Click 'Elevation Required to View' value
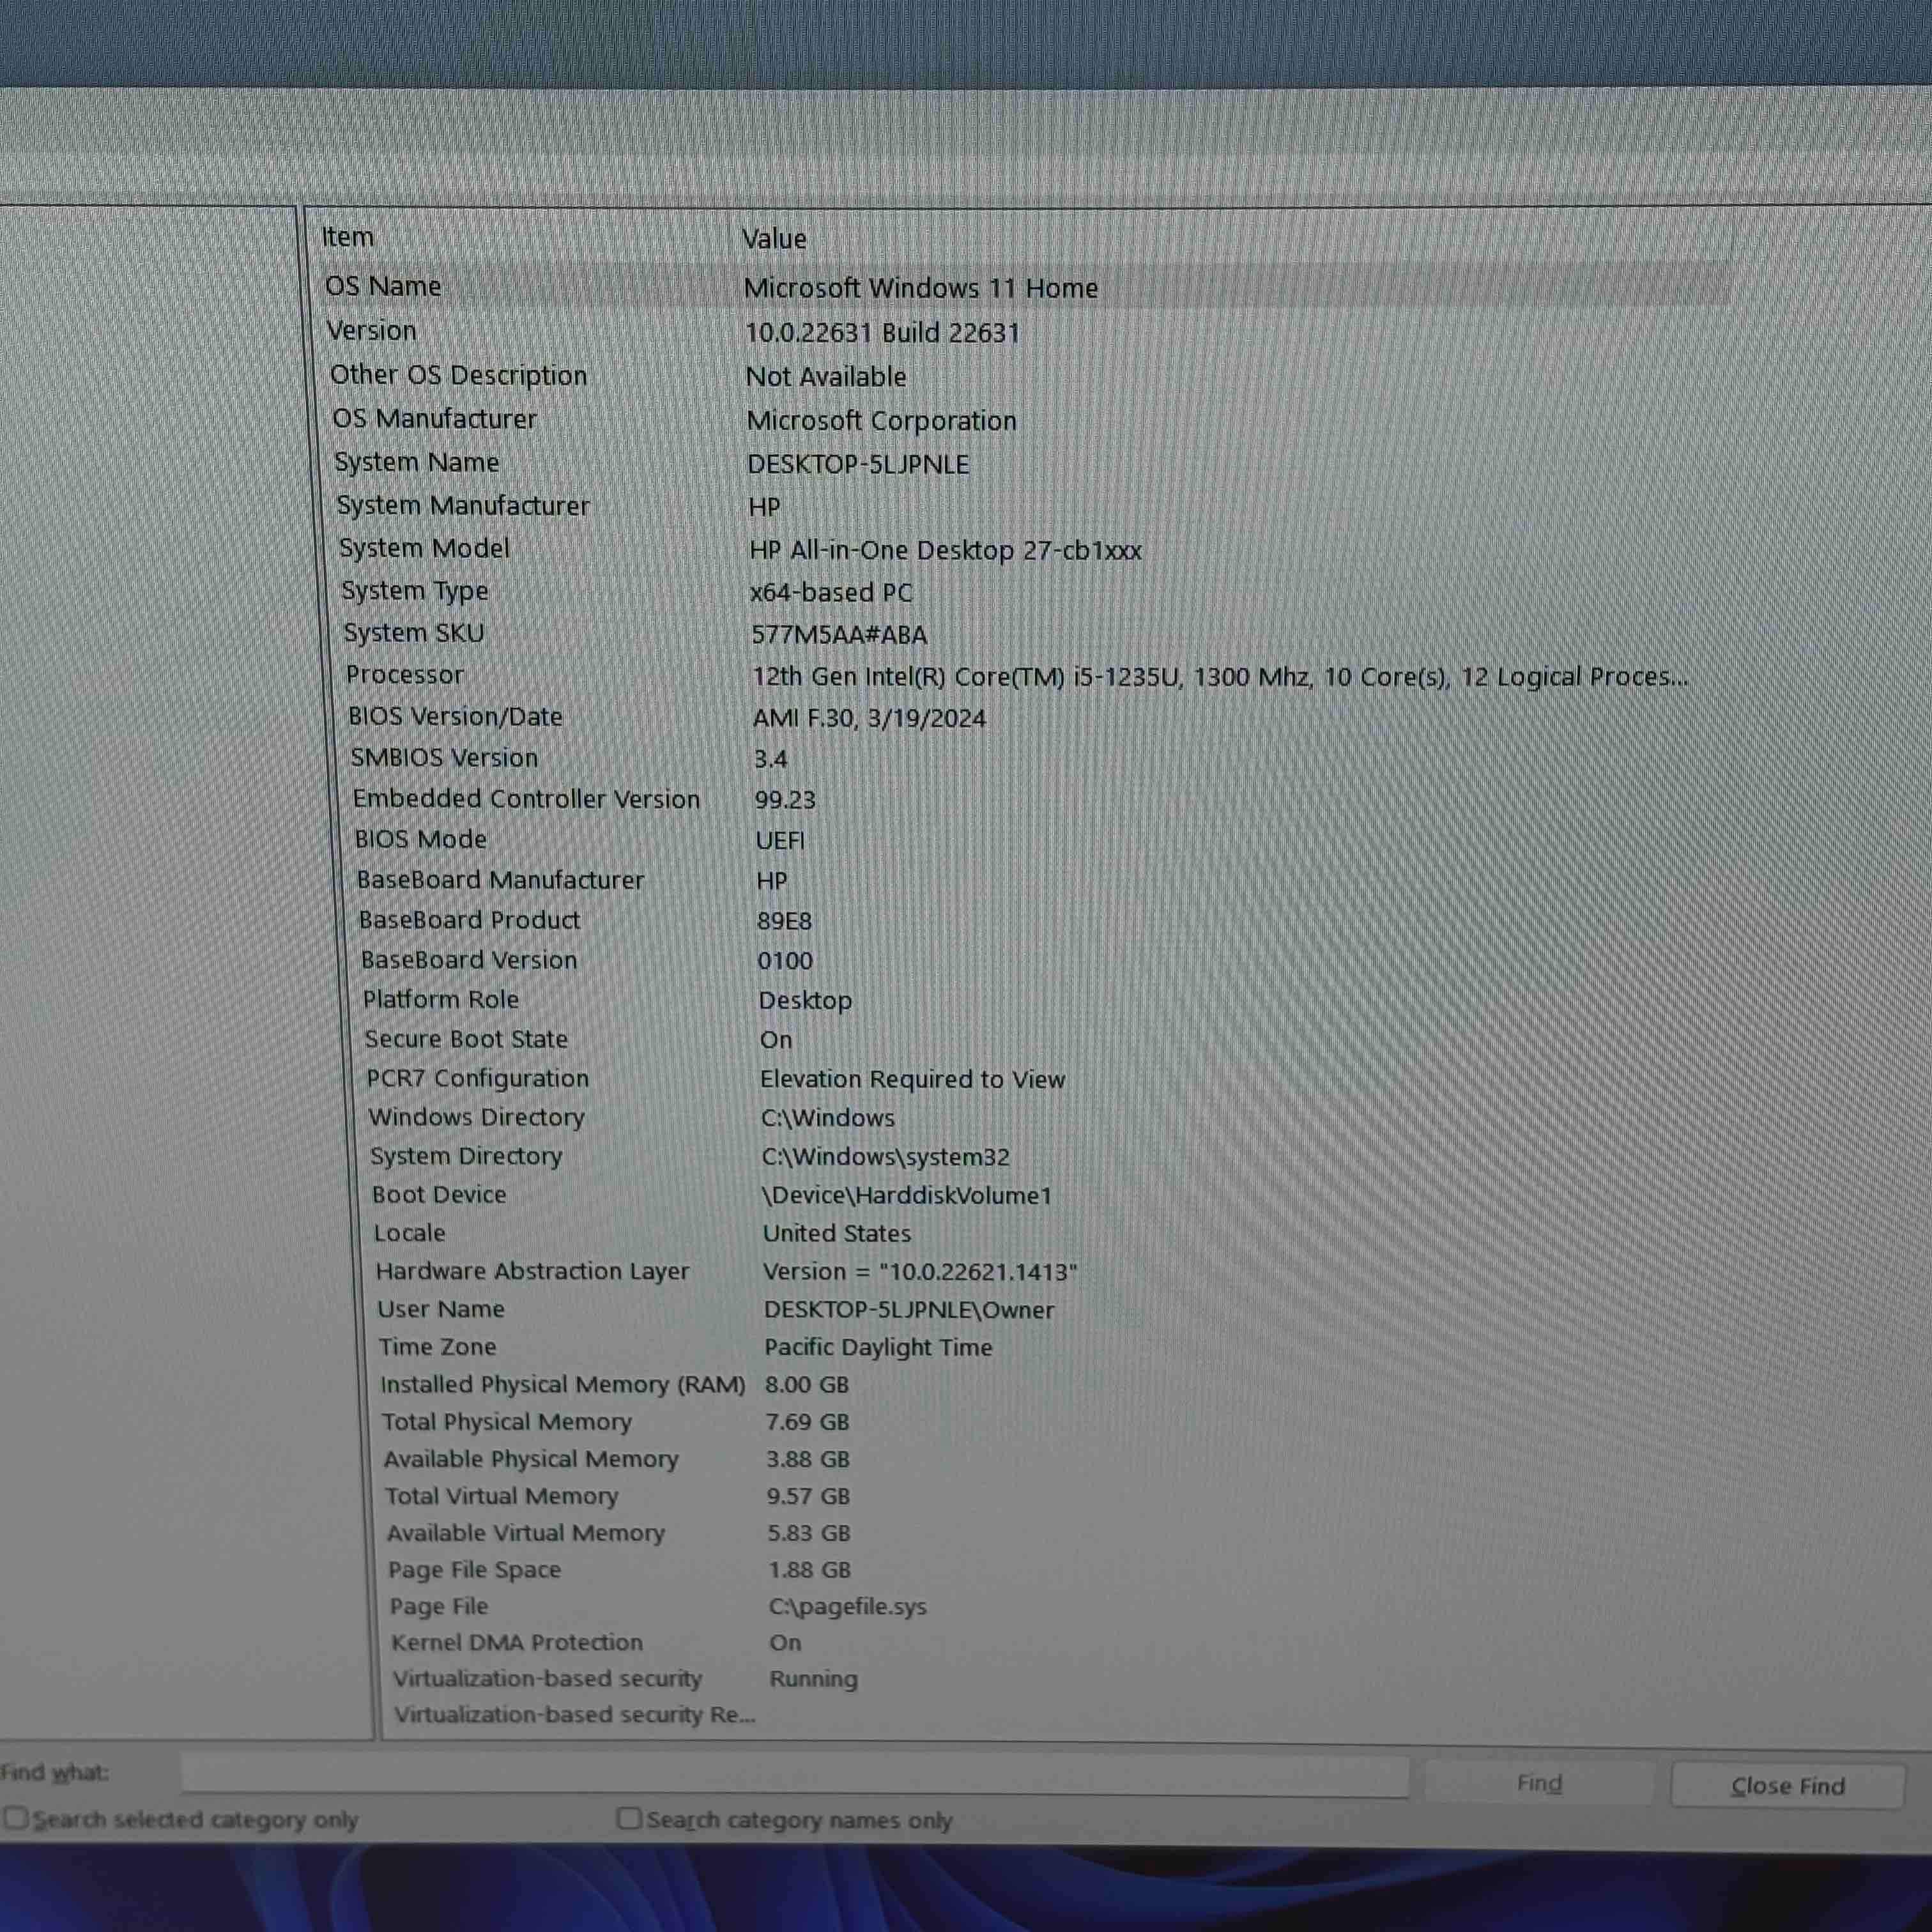Viewport: 1932px width, 1932px height. (x=912, y=1079)
